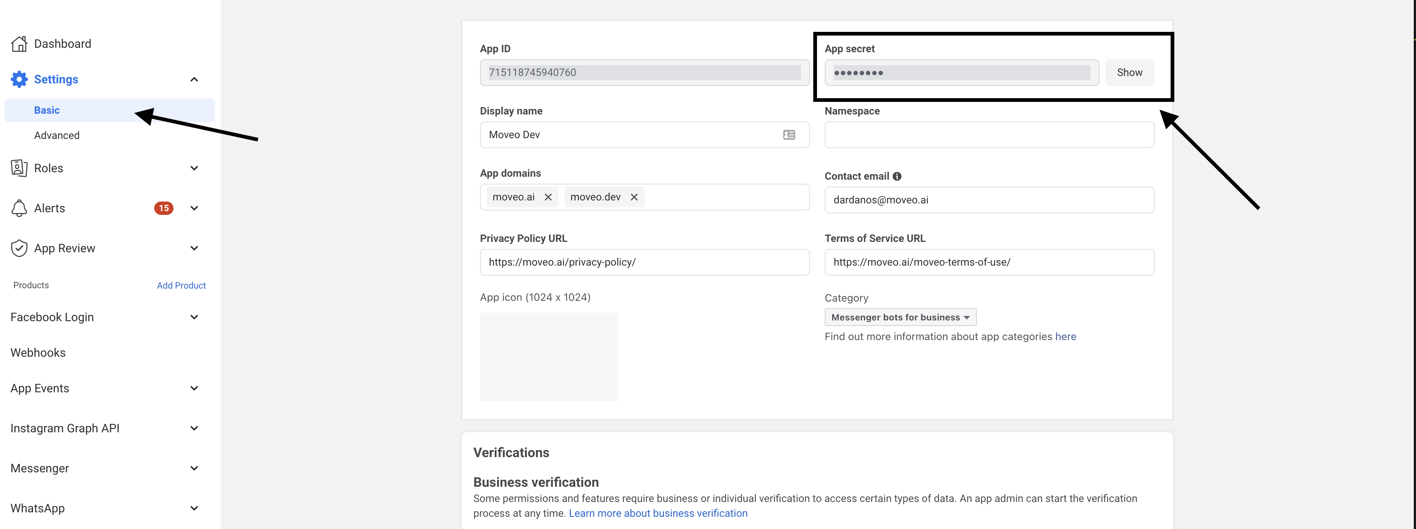Expand the Roles section

coord(194,168)
